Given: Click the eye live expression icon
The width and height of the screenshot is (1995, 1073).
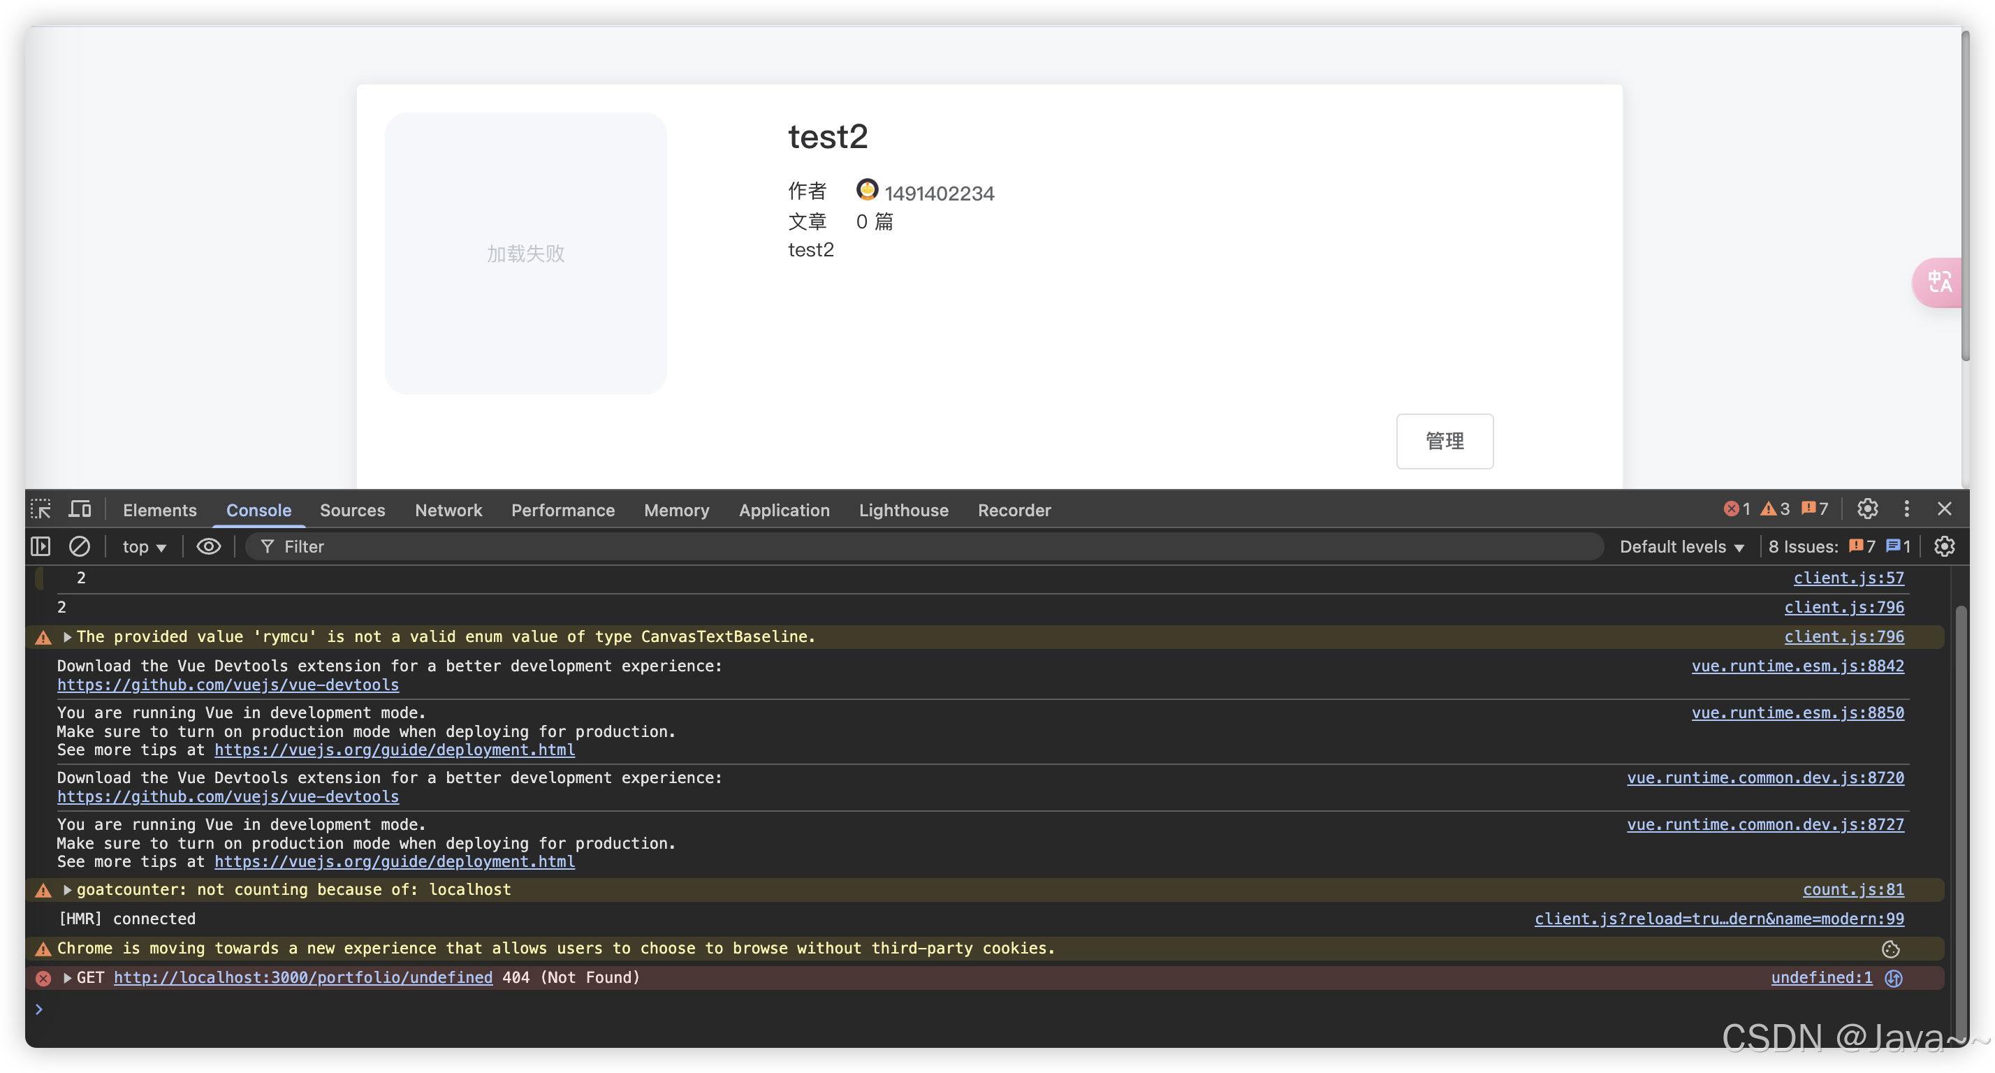Looking at the screenshot, I should [208, 546].
